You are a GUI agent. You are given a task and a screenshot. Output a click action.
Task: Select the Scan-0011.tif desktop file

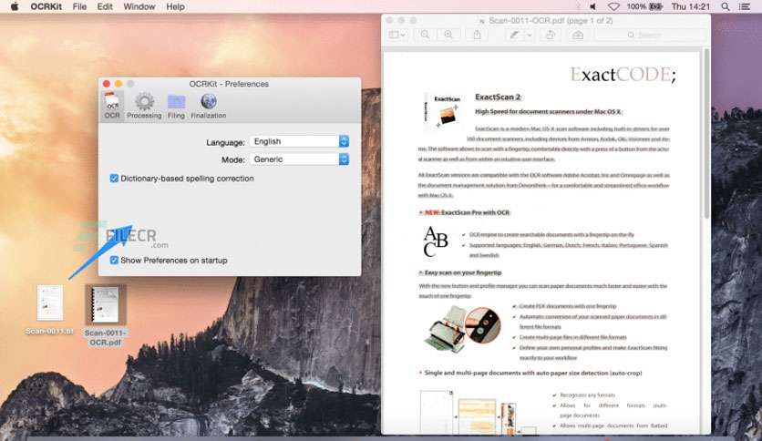coord(50,310)
